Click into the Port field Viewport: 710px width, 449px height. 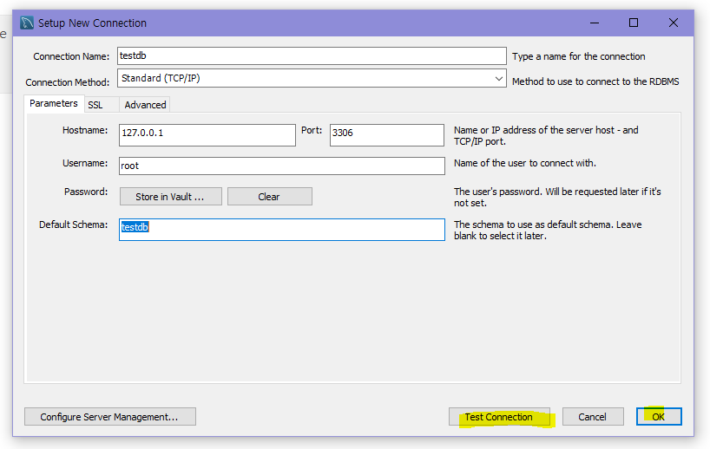click(387, 134)
